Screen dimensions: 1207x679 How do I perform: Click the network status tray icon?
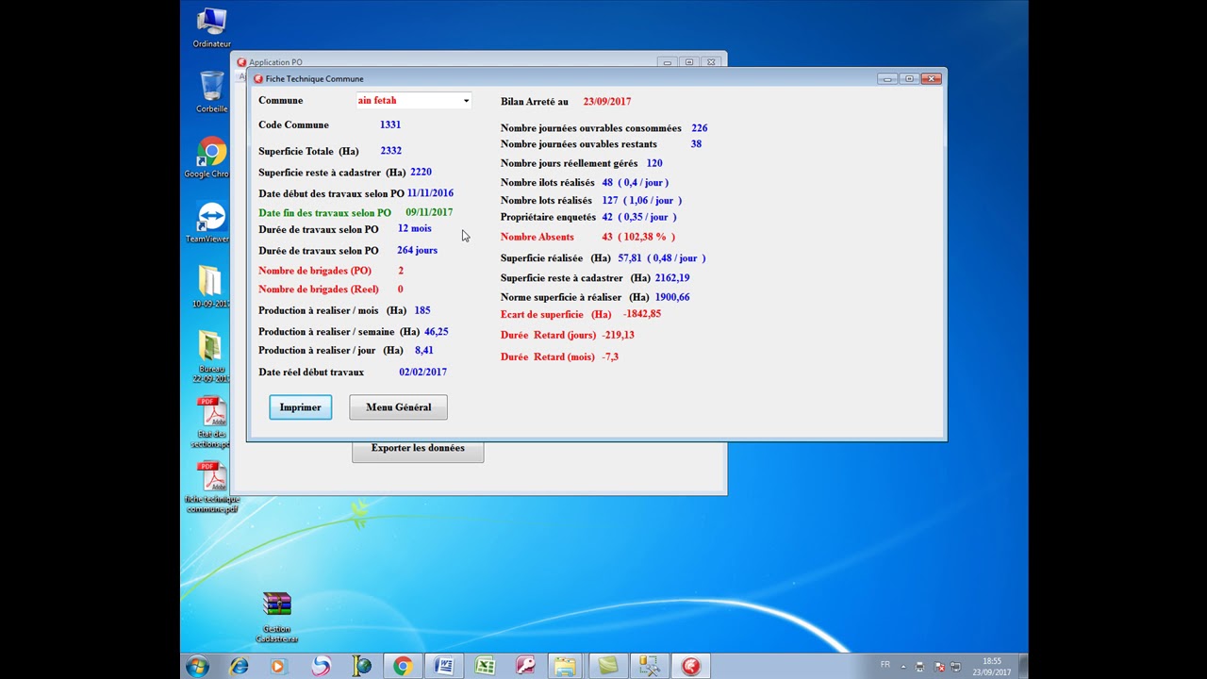pos(954,667)
